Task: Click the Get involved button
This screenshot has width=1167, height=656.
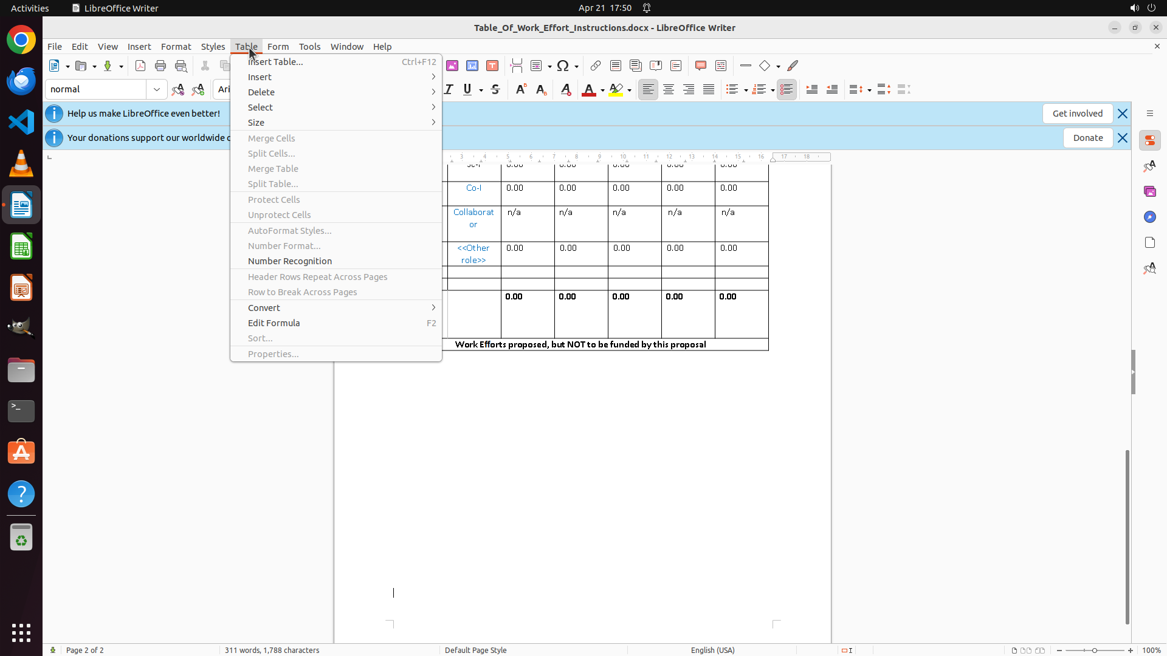Action: coord(1077,114)
